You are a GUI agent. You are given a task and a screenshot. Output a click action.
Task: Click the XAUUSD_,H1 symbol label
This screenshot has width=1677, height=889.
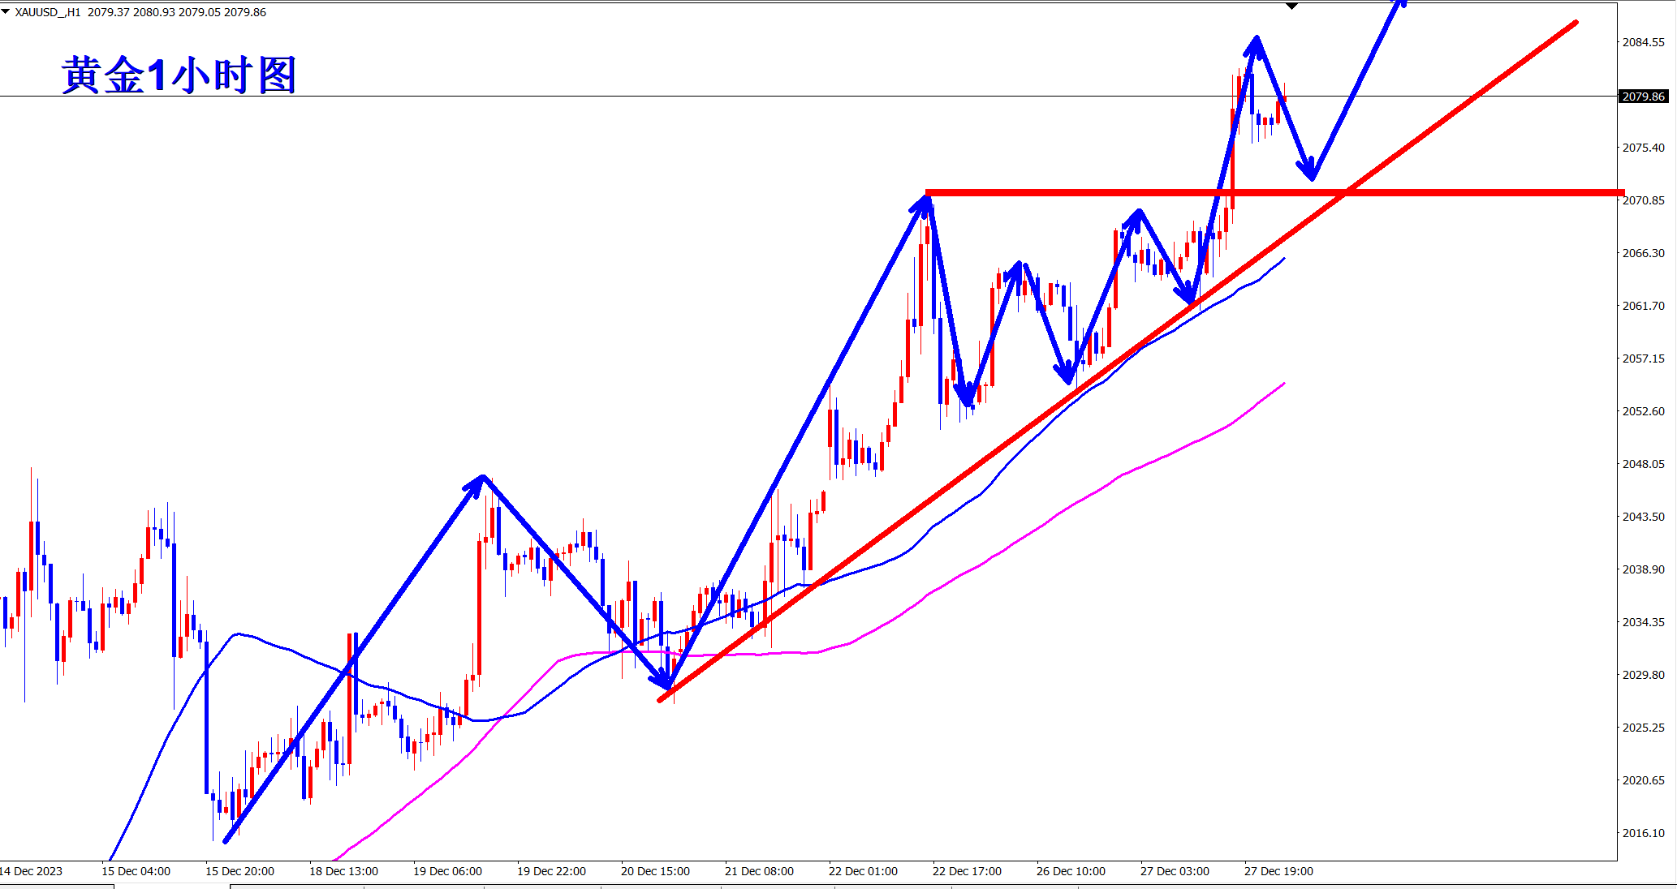click(x=48, y=12)
